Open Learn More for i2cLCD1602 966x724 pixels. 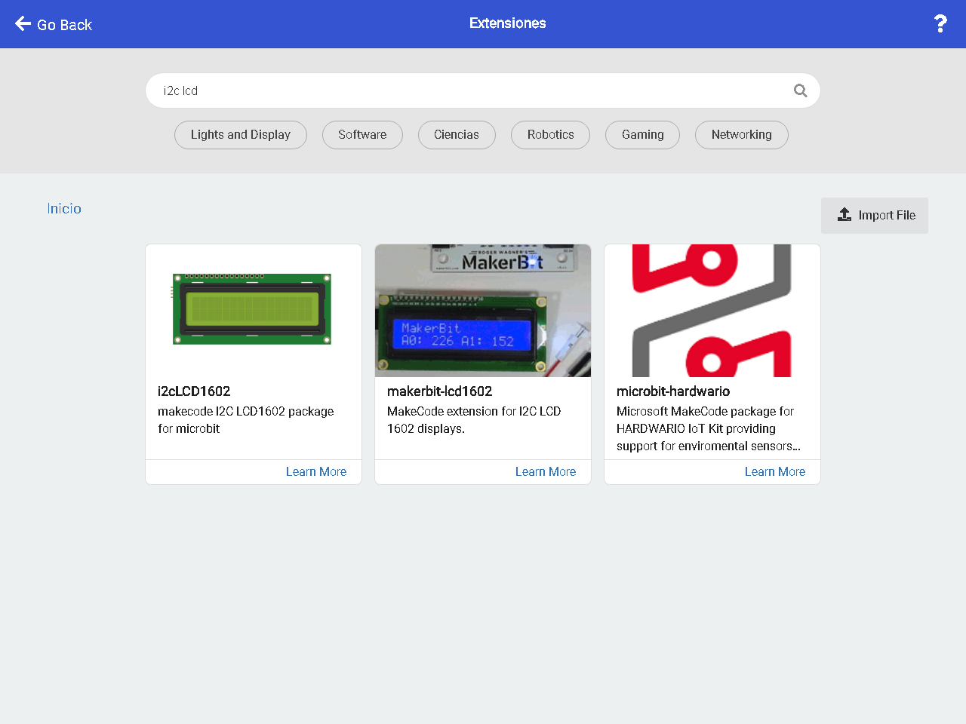pos(316,472)
